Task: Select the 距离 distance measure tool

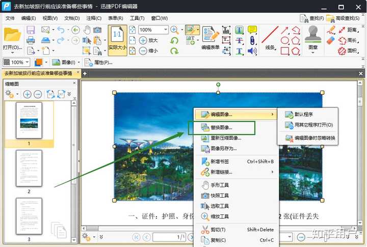Action: click(349, 30)
